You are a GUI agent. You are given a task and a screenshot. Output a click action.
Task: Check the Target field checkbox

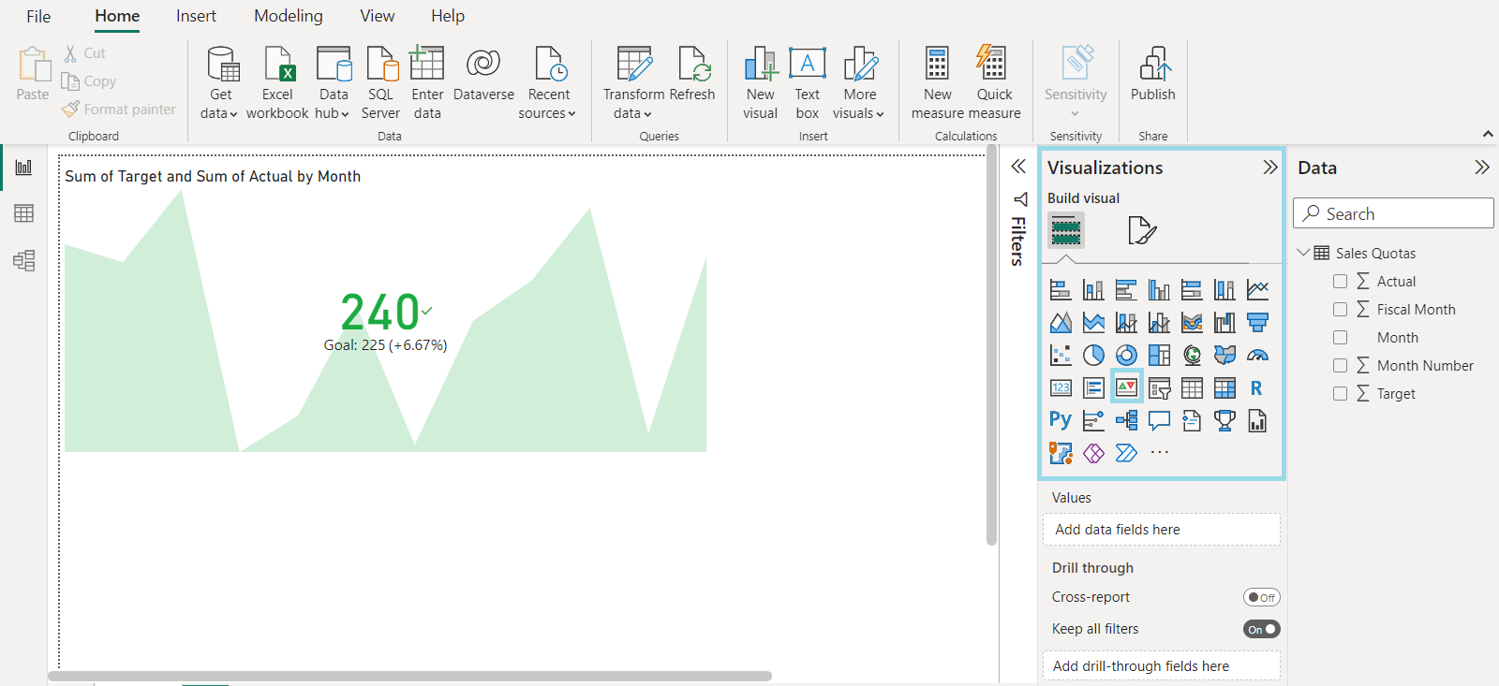tap(1340, 393)
